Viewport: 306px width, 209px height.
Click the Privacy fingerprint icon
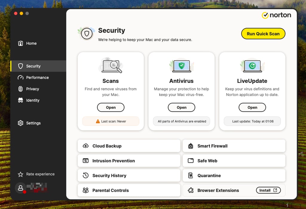point(21,89)
